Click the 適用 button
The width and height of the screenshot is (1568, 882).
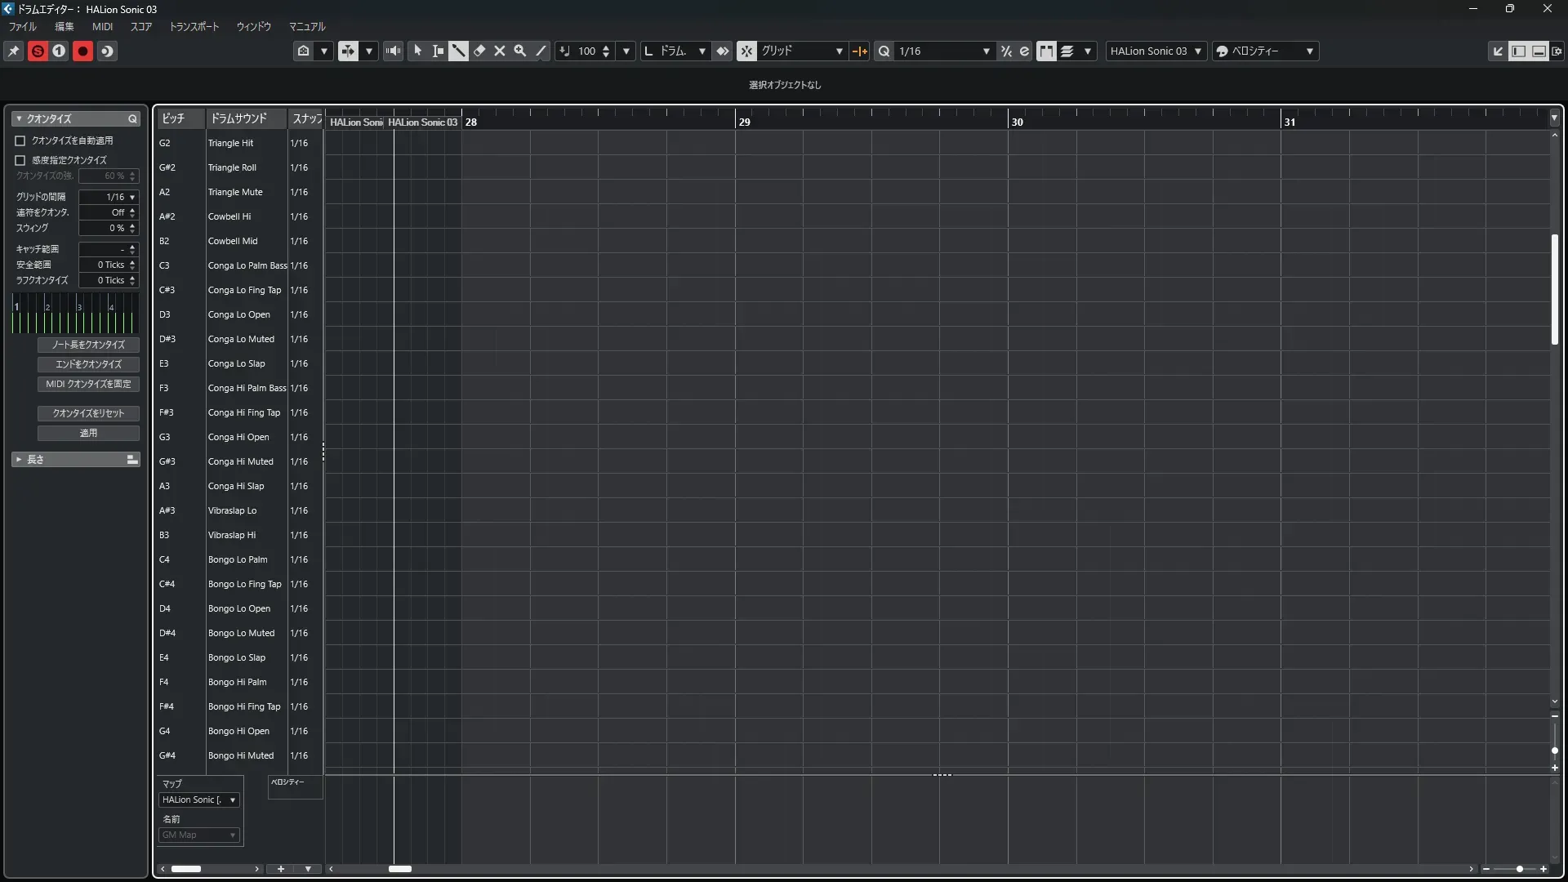(88, 433)
